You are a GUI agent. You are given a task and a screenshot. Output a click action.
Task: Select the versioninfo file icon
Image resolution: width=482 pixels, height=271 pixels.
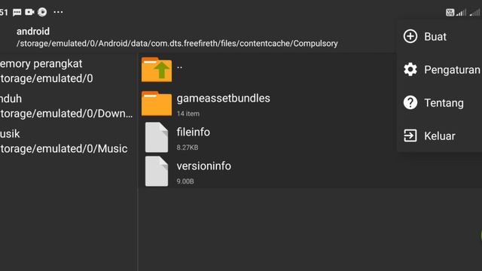(157, 171)
